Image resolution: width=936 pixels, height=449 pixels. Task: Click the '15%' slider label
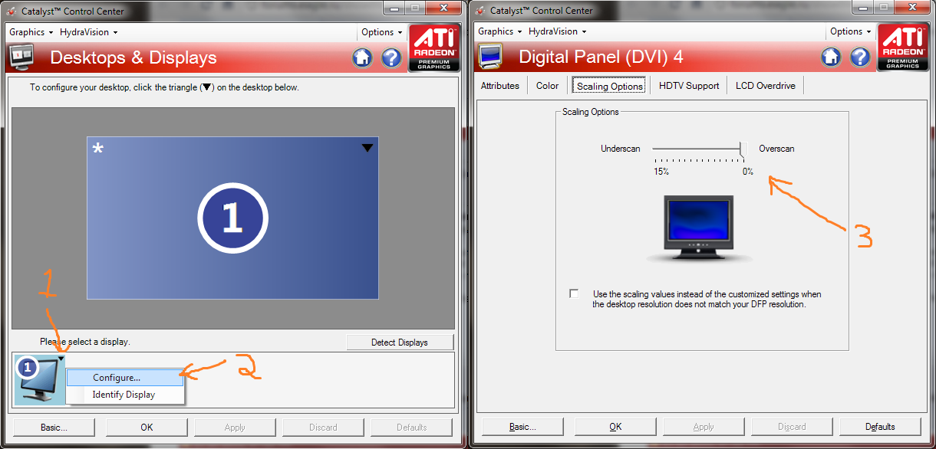coord(661,172)
